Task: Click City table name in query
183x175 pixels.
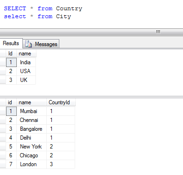Action: (x=63, y=17)
